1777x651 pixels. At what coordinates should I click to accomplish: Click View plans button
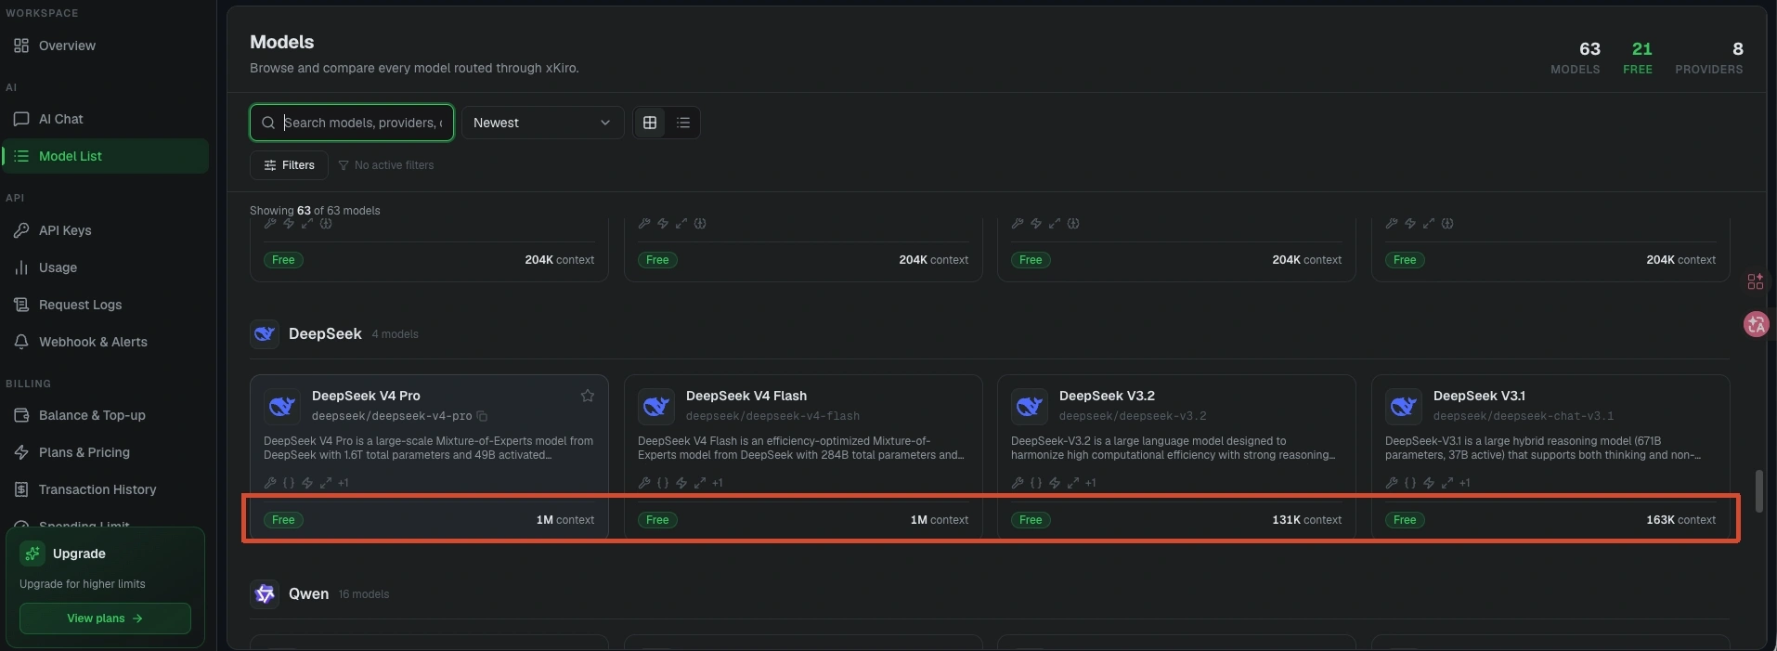[x=105, y=618]
